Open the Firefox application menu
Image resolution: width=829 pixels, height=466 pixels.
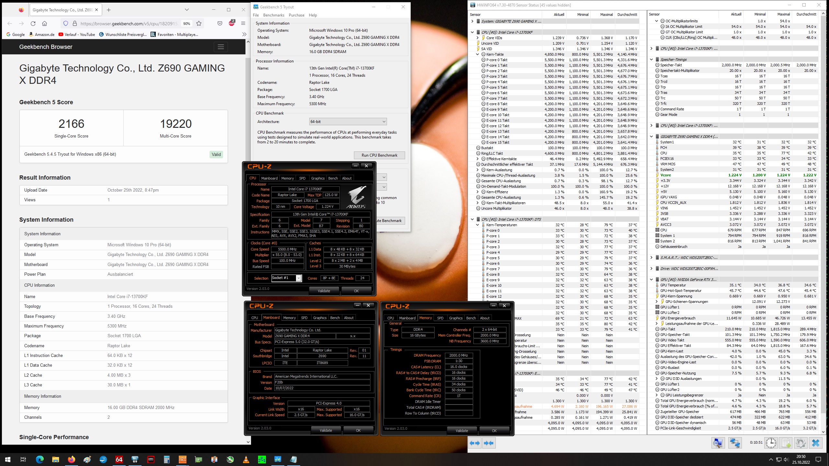click(243, 23)
